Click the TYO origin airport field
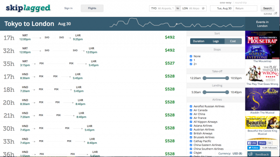The image size is (280, 157). click(x=162, y=8)
